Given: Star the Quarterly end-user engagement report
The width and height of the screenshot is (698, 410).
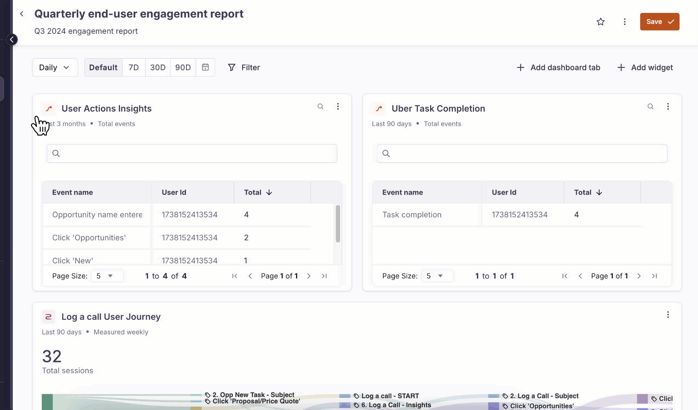Looking at the screenshot, I should 600,22.
